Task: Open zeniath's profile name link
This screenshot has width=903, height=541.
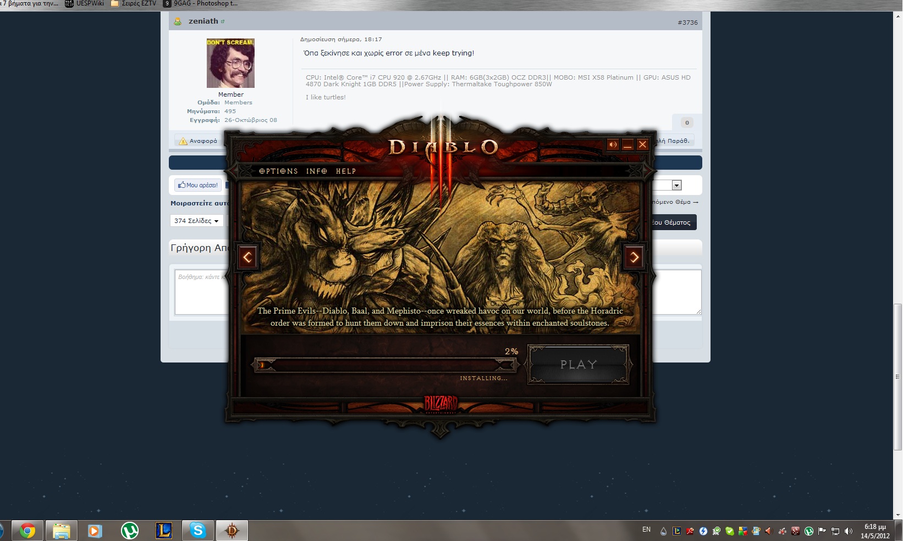Action: (203, 21)
